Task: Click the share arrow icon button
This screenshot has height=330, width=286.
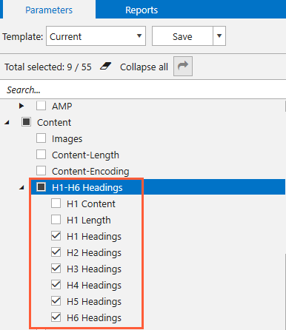Action: coord(183,67)
